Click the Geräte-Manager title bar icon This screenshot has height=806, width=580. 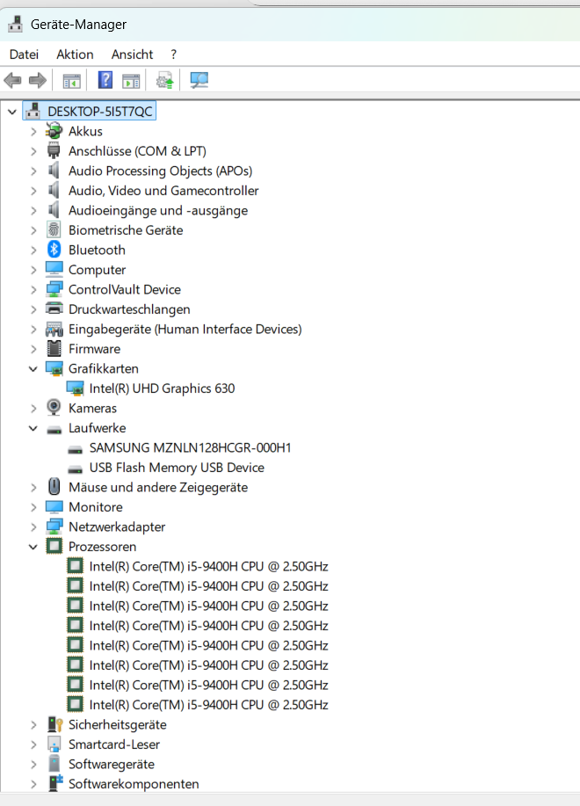tap(16, 24)
